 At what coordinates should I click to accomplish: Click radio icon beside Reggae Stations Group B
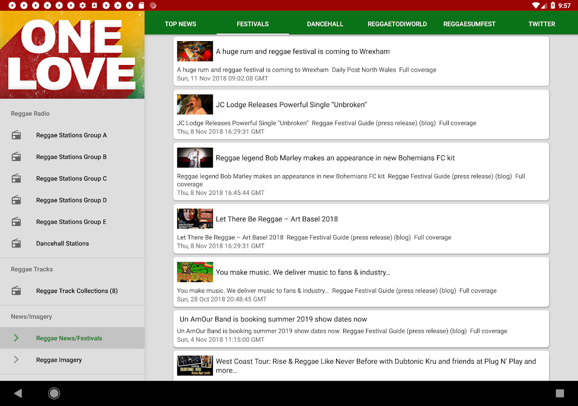tap(16, 157)
